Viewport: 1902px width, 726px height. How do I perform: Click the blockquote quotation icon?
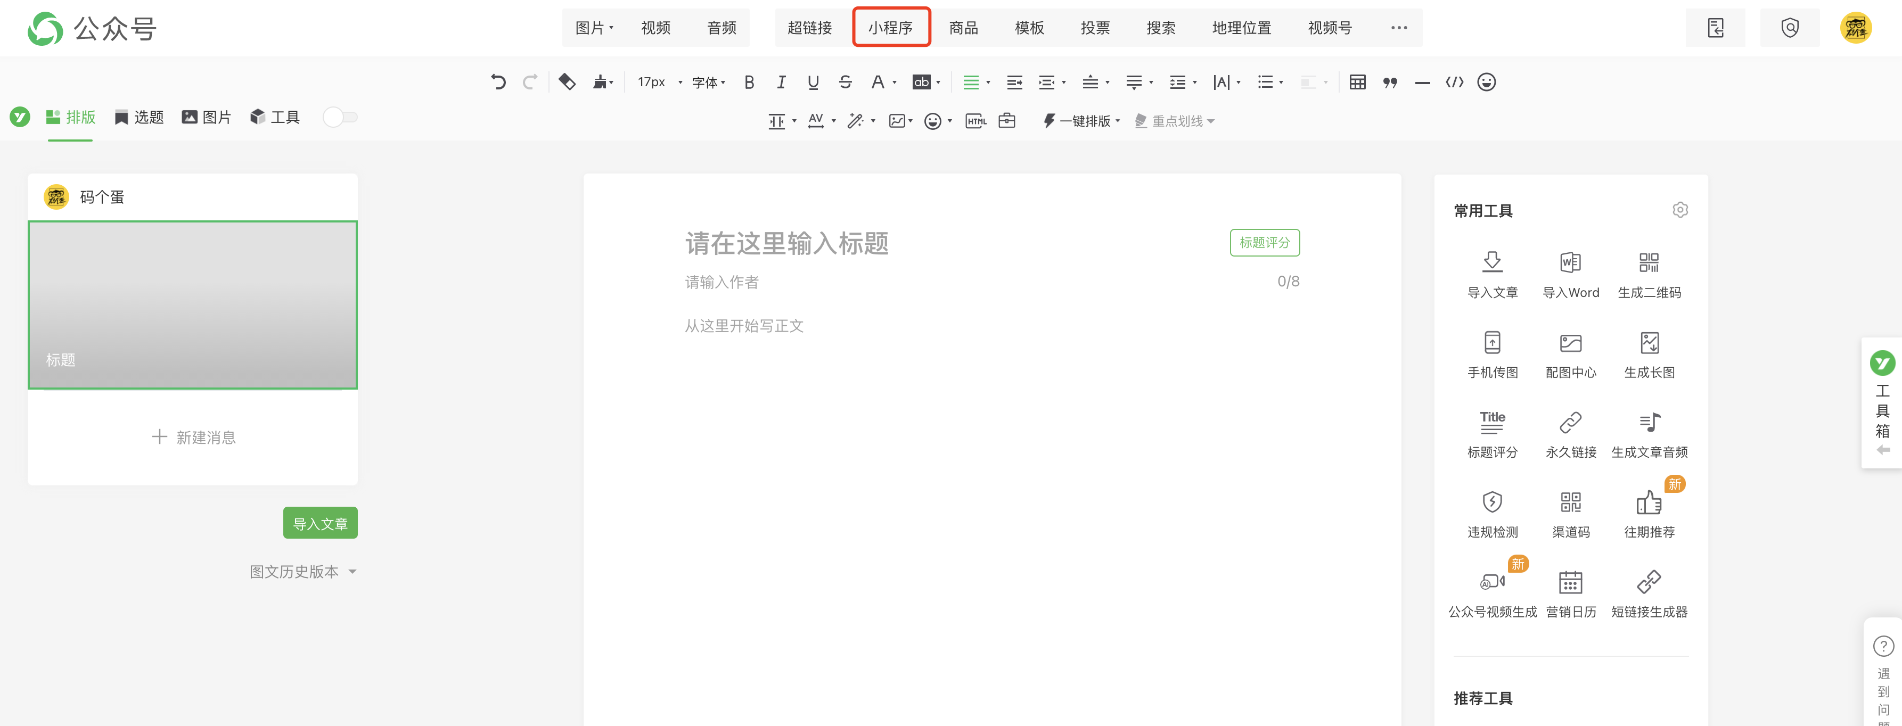click(x=1390, y=82)
